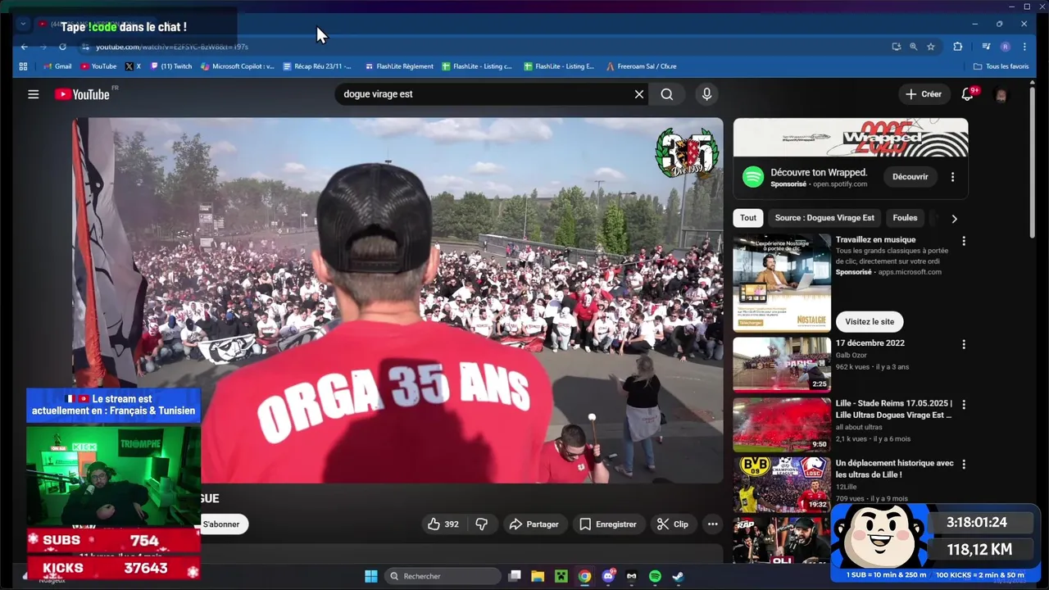The width and height of the screenshot is (1049, 590).
Task: Click the Enregistrer button
Action: [x=607, y=524]
